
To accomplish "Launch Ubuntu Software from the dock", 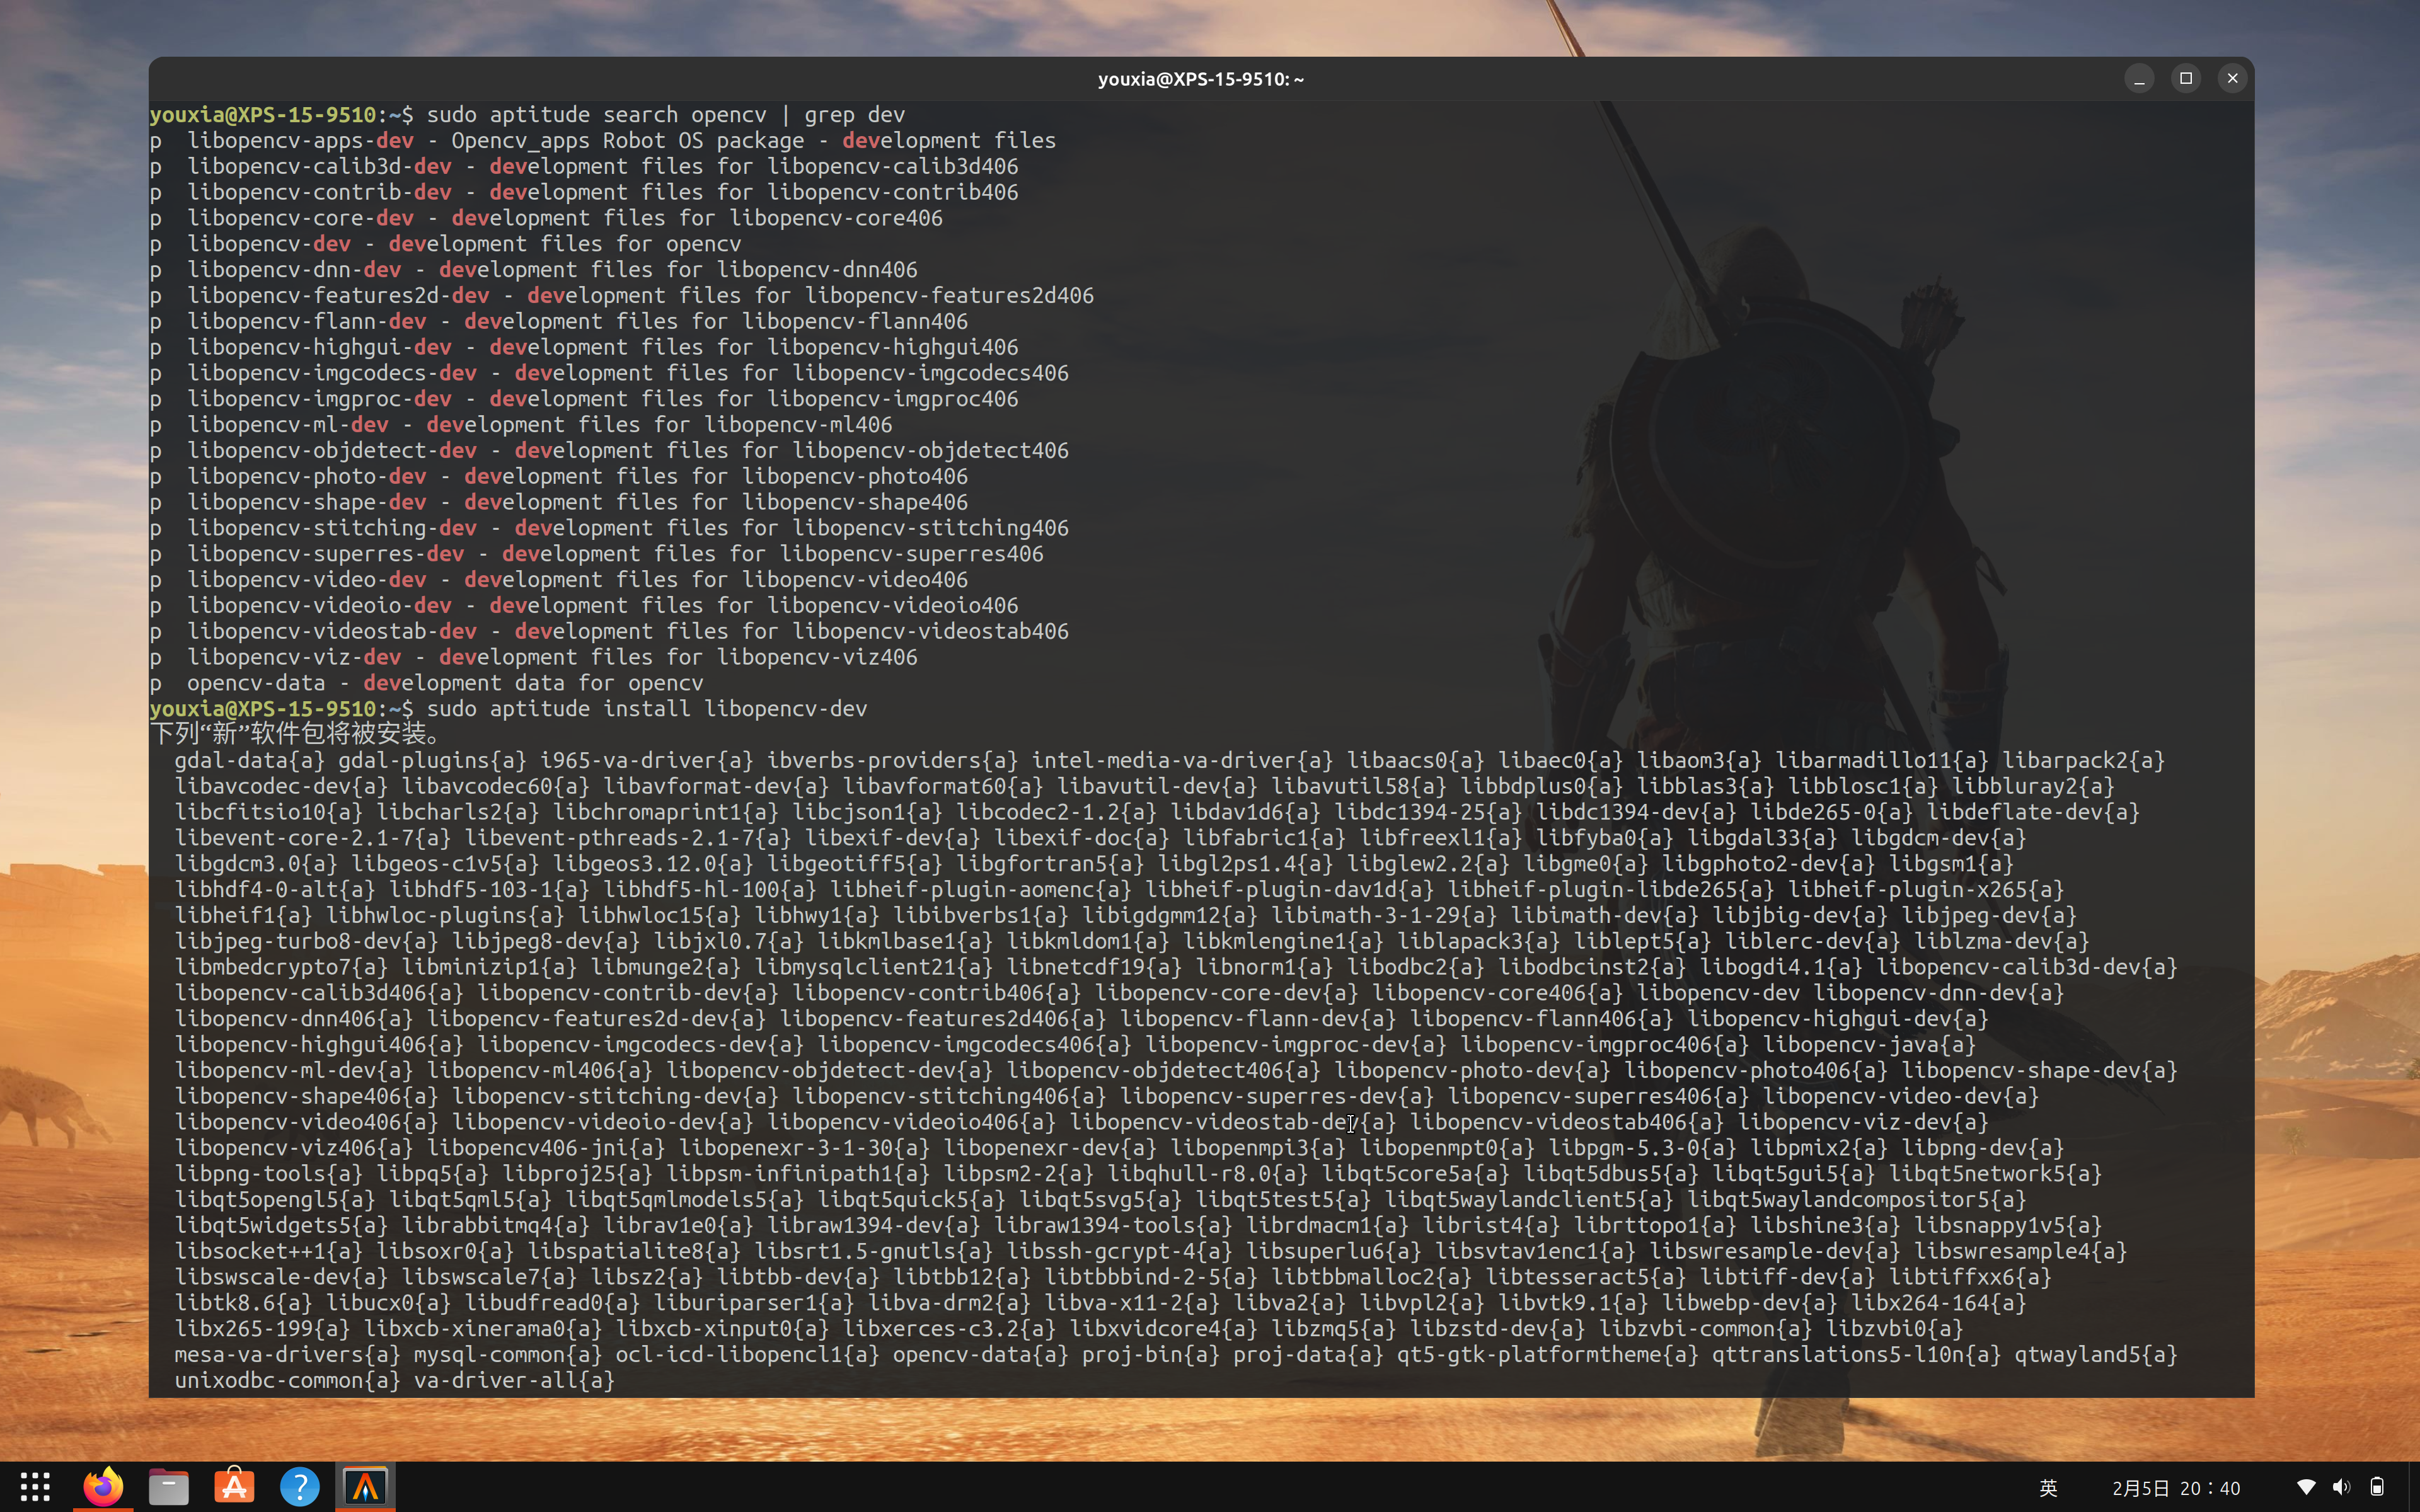I will [x=234, y=1486].
